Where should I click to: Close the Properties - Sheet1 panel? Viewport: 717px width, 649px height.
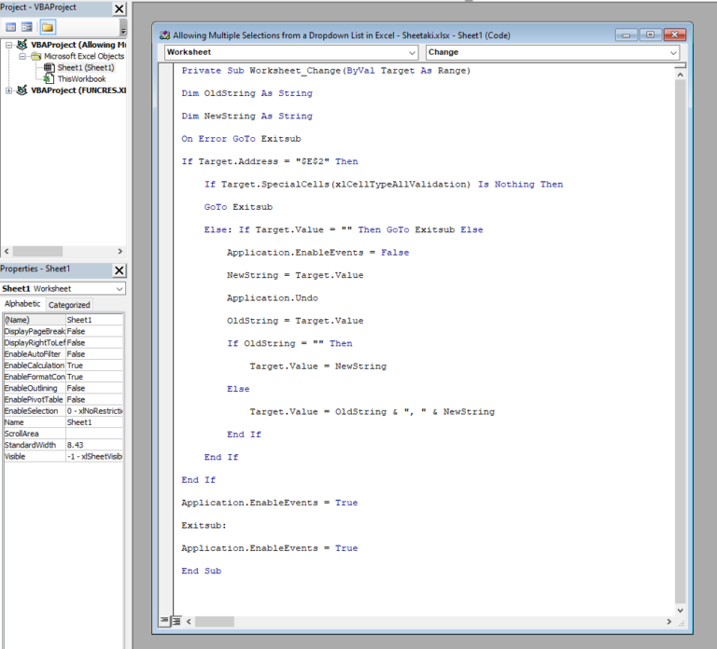[x=119, y=270]
